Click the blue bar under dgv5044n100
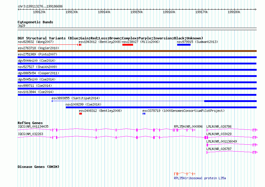 pos(137,64)
